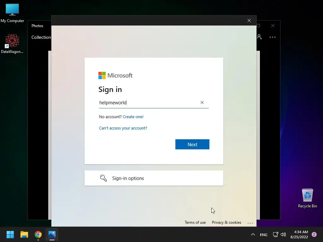
Task: Open Google Chrome from the taskbar
Action: pos(38,234)
